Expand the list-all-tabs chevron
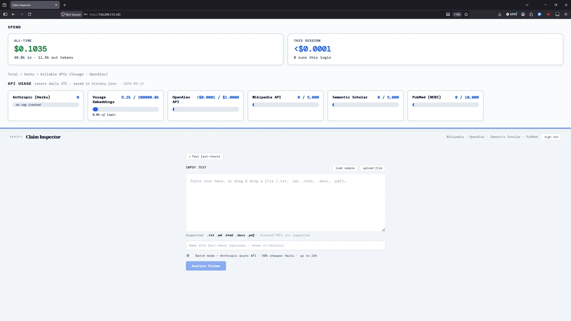571x321 pixels. point(527,5)
